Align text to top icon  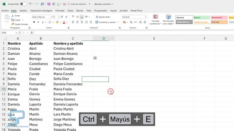(73, 17)
